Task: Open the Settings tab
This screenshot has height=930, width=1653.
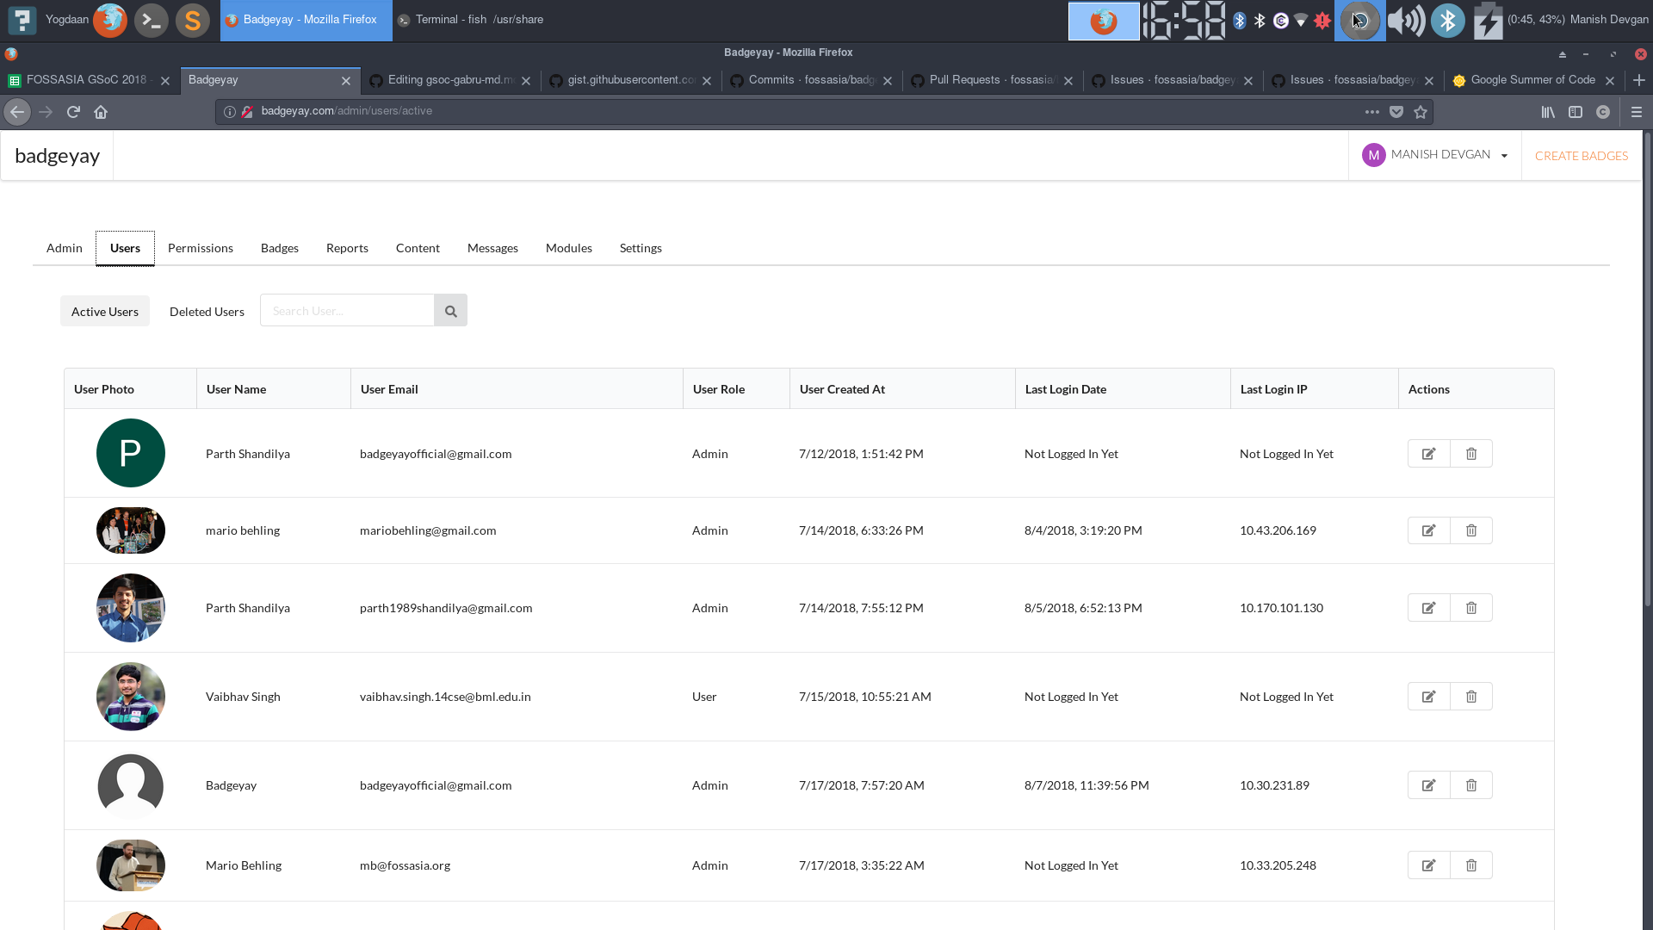Action: [x=641, y=248]
